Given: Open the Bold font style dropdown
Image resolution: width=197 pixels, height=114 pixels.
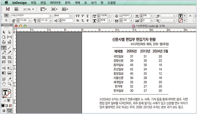Looking at the screenshot, I should click(x=71, y=16).
